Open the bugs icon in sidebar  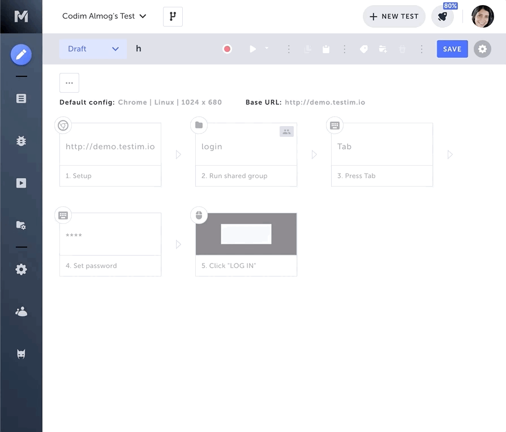tap(21, 141)
